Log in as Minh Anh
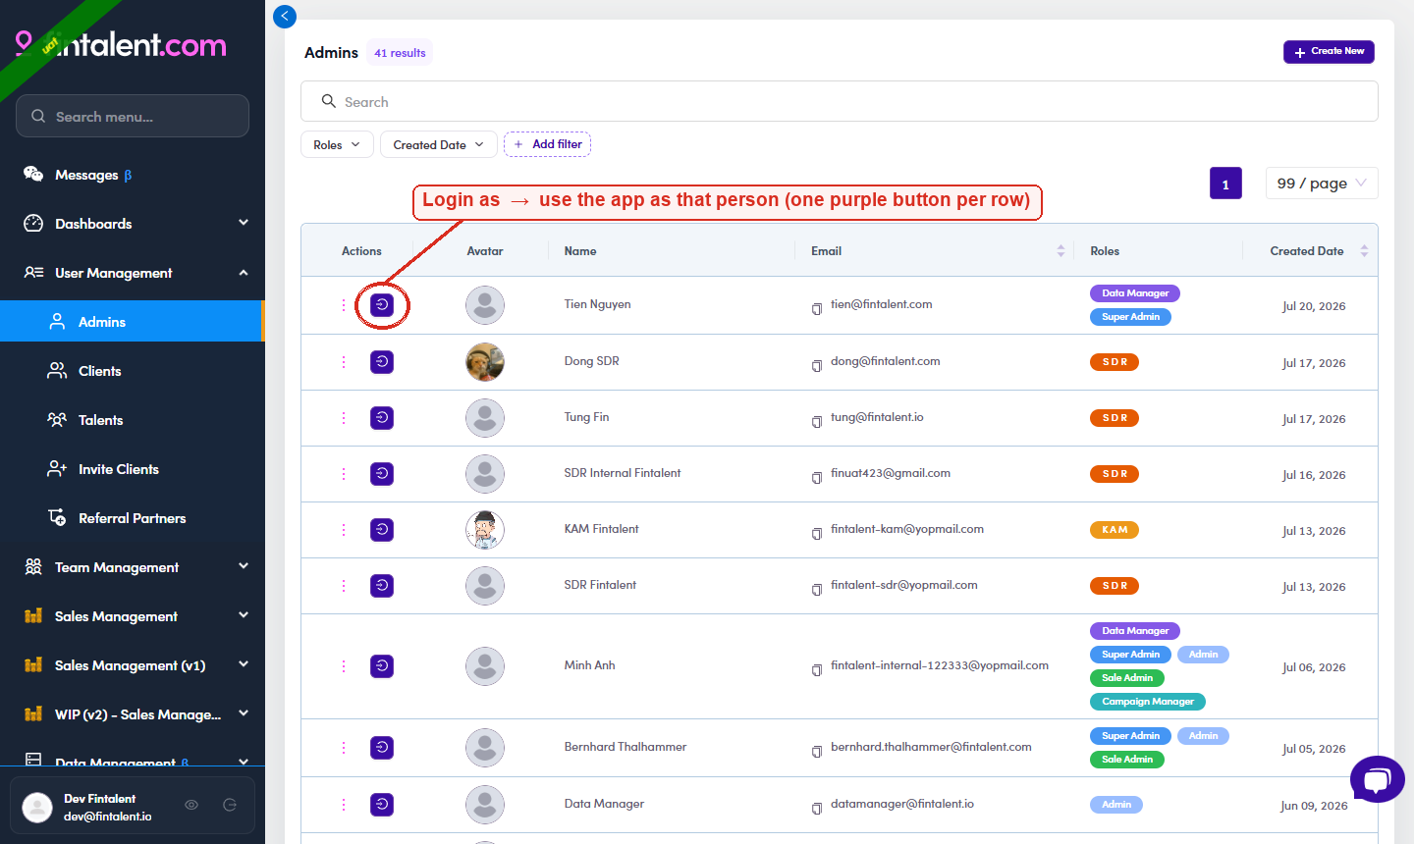 382,666
